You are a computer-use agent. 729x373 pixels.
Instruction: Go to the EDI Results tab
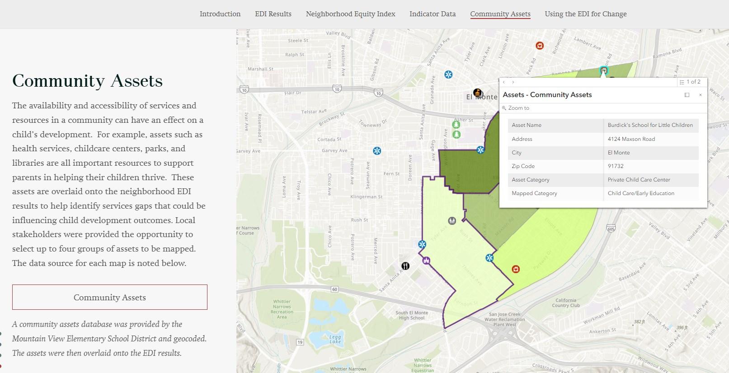tap(273, 14)
